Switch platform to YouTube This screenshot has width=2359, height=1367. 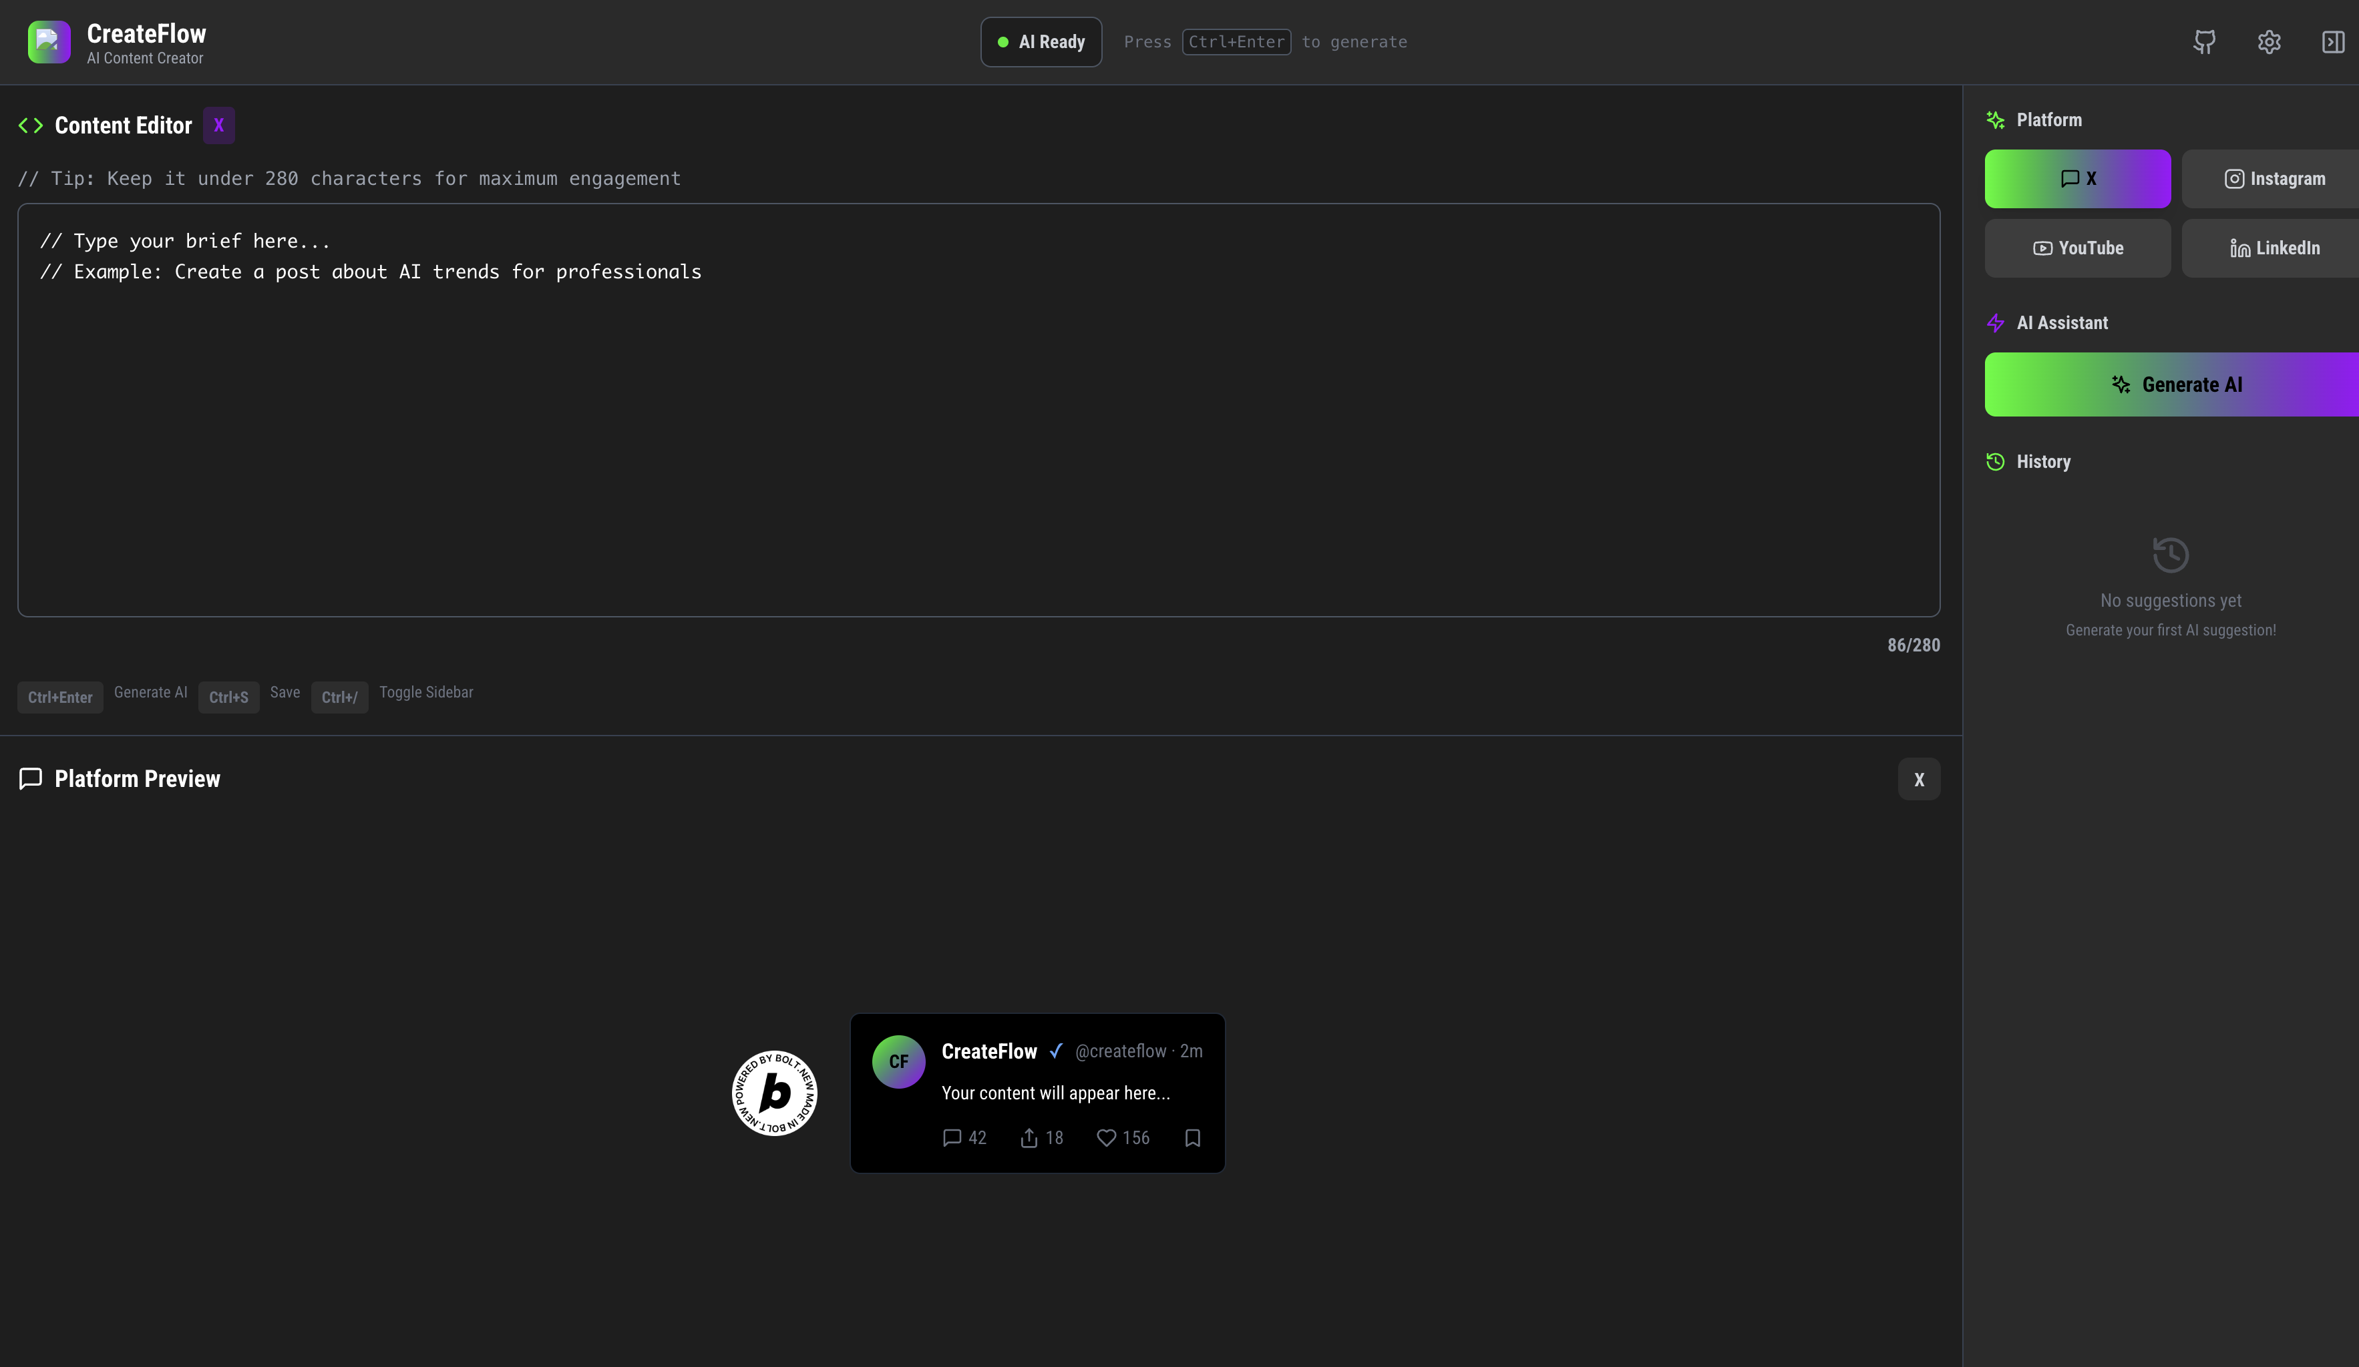[2077, 248]
